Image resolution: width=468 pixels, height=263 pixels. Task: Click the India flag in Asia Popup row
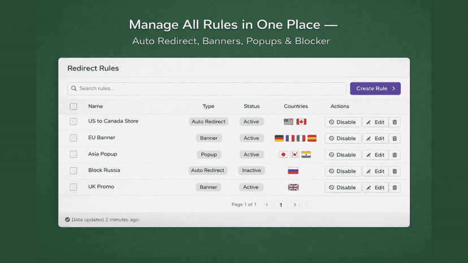click(306, 155)
